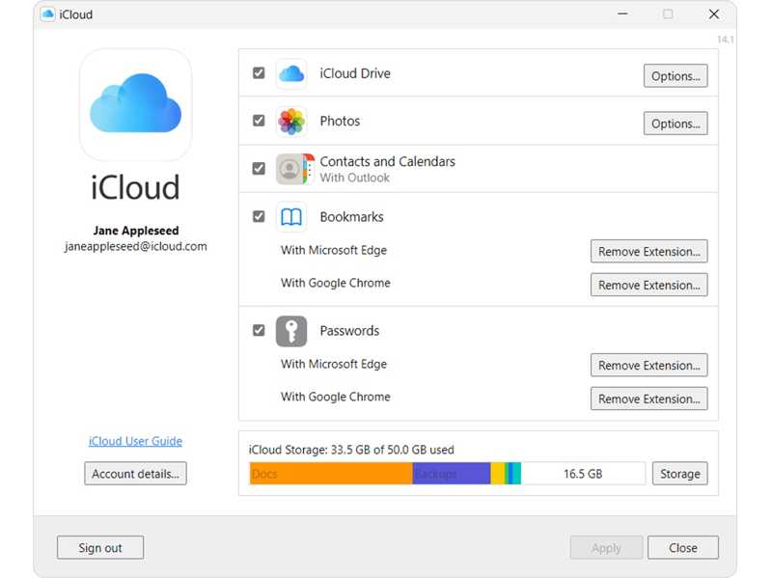Click the iCloud Drive label
This screenshot has width=772, height=578.
click(355, 73)
